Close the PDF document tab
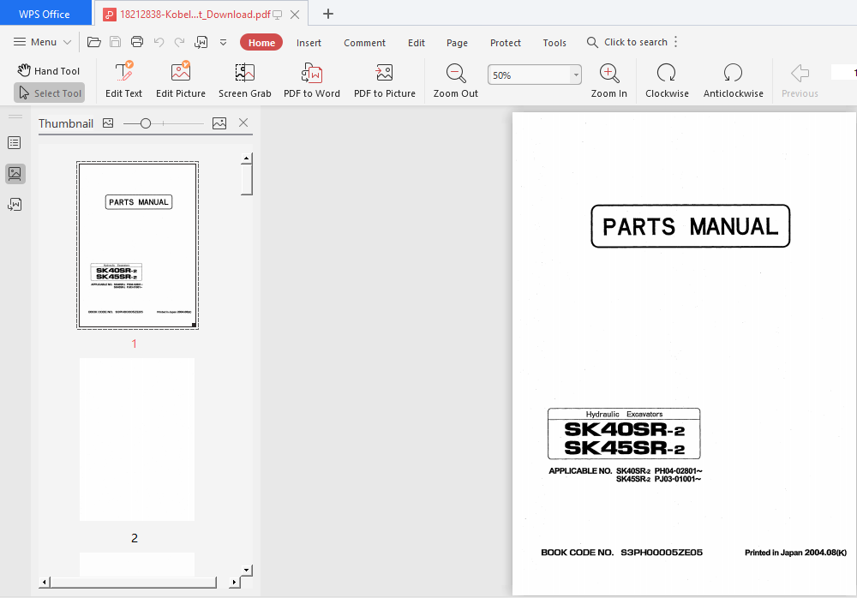The width and height of the screenshot is (857, 598). point(295,15)
